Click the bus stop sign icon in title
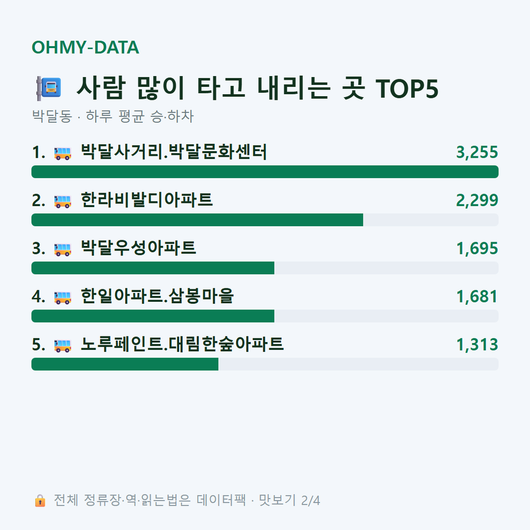The width and height of the screenshot is (530, 530). point(49,88)
